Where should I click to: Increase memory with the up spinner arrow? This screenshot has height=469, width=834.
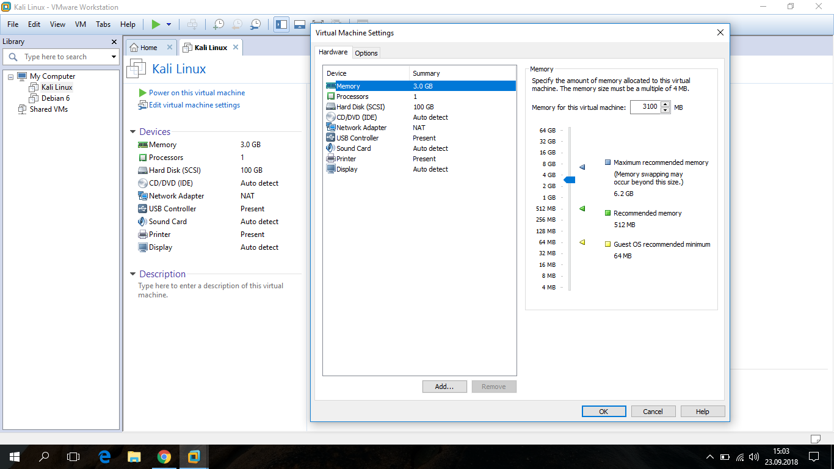[665, 104]
